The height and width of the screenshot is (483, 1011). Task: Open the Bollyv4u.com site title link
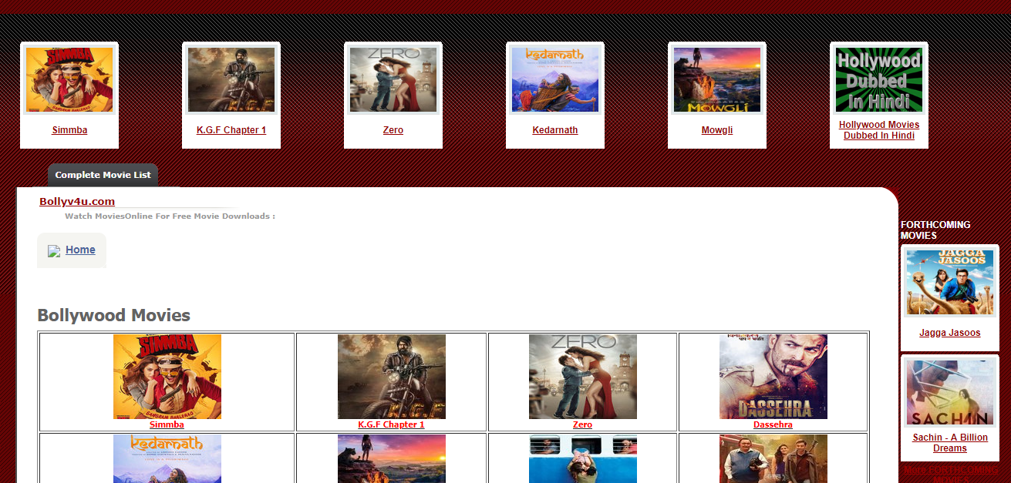(77, 202)
